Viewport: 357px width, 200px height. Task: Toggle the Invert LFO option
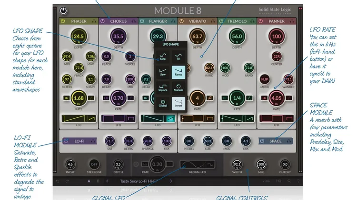(178, 104)
